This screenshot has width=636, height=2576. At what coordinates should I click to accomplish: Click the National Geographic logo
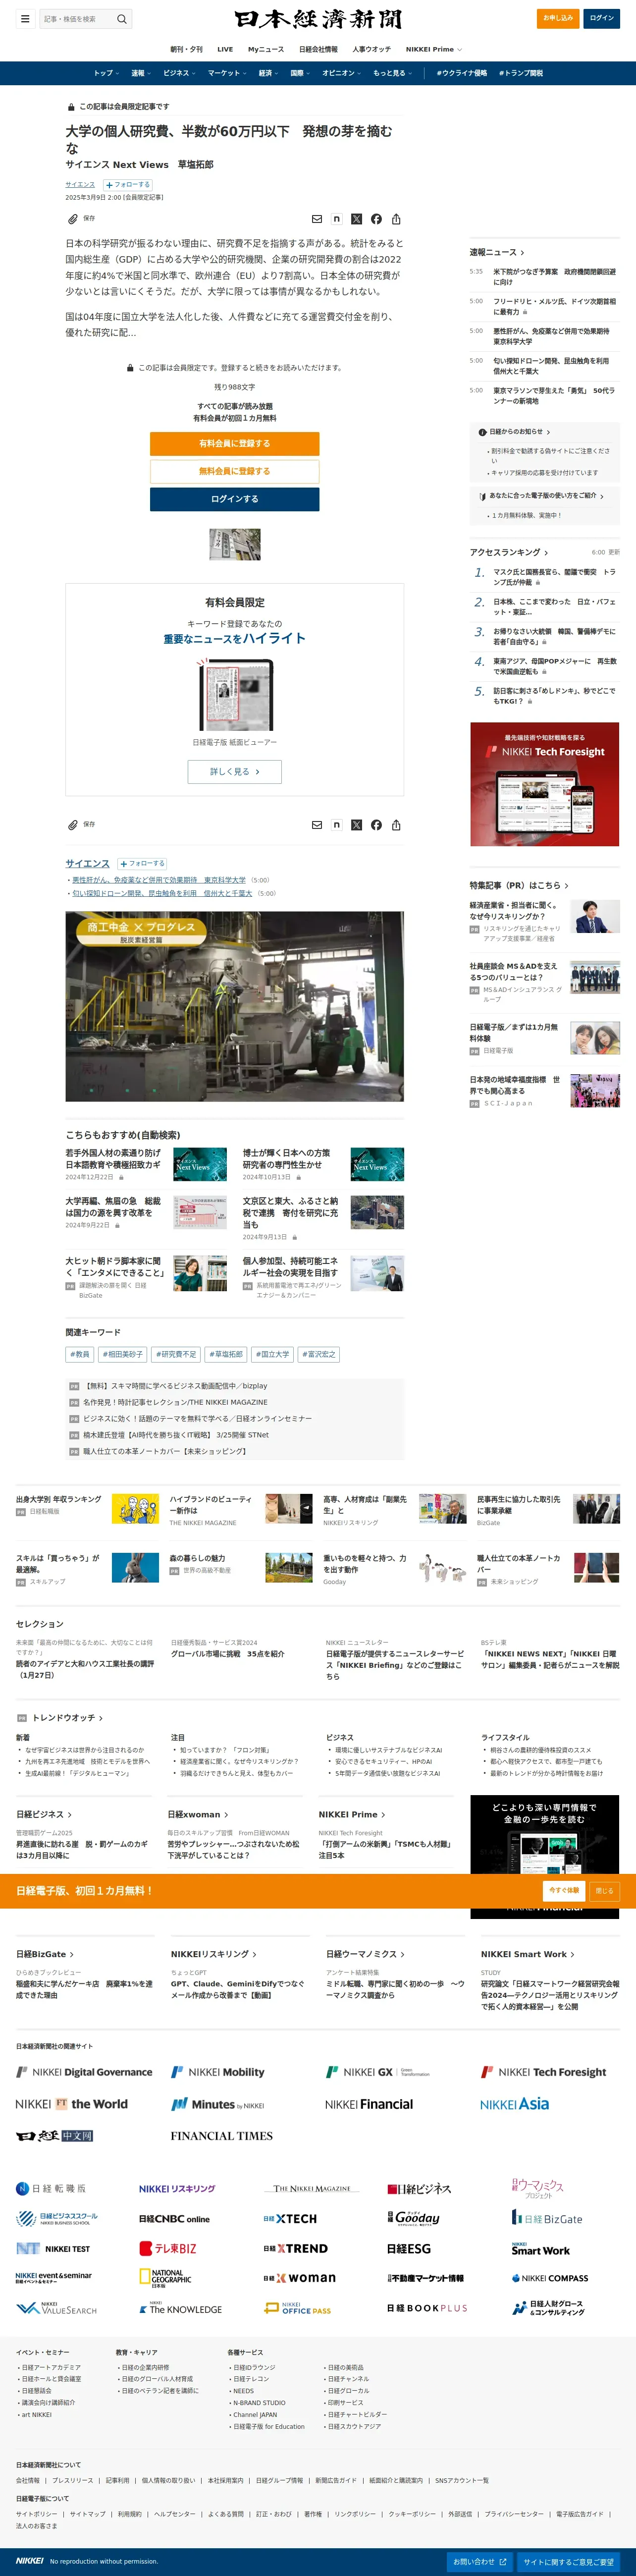[x=165, y=2278]
